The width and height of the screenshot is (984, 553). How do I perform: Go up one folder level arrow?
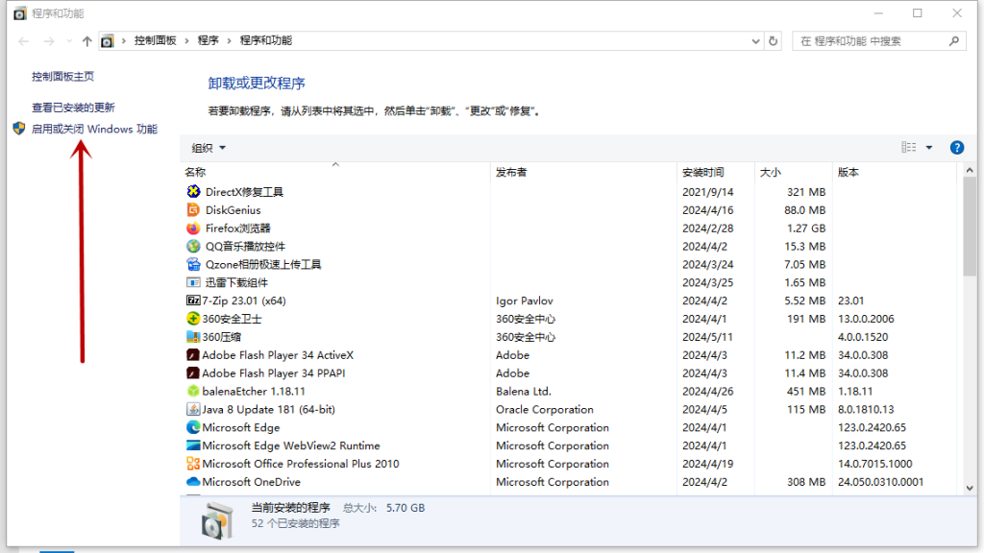[x=87, y=41]
